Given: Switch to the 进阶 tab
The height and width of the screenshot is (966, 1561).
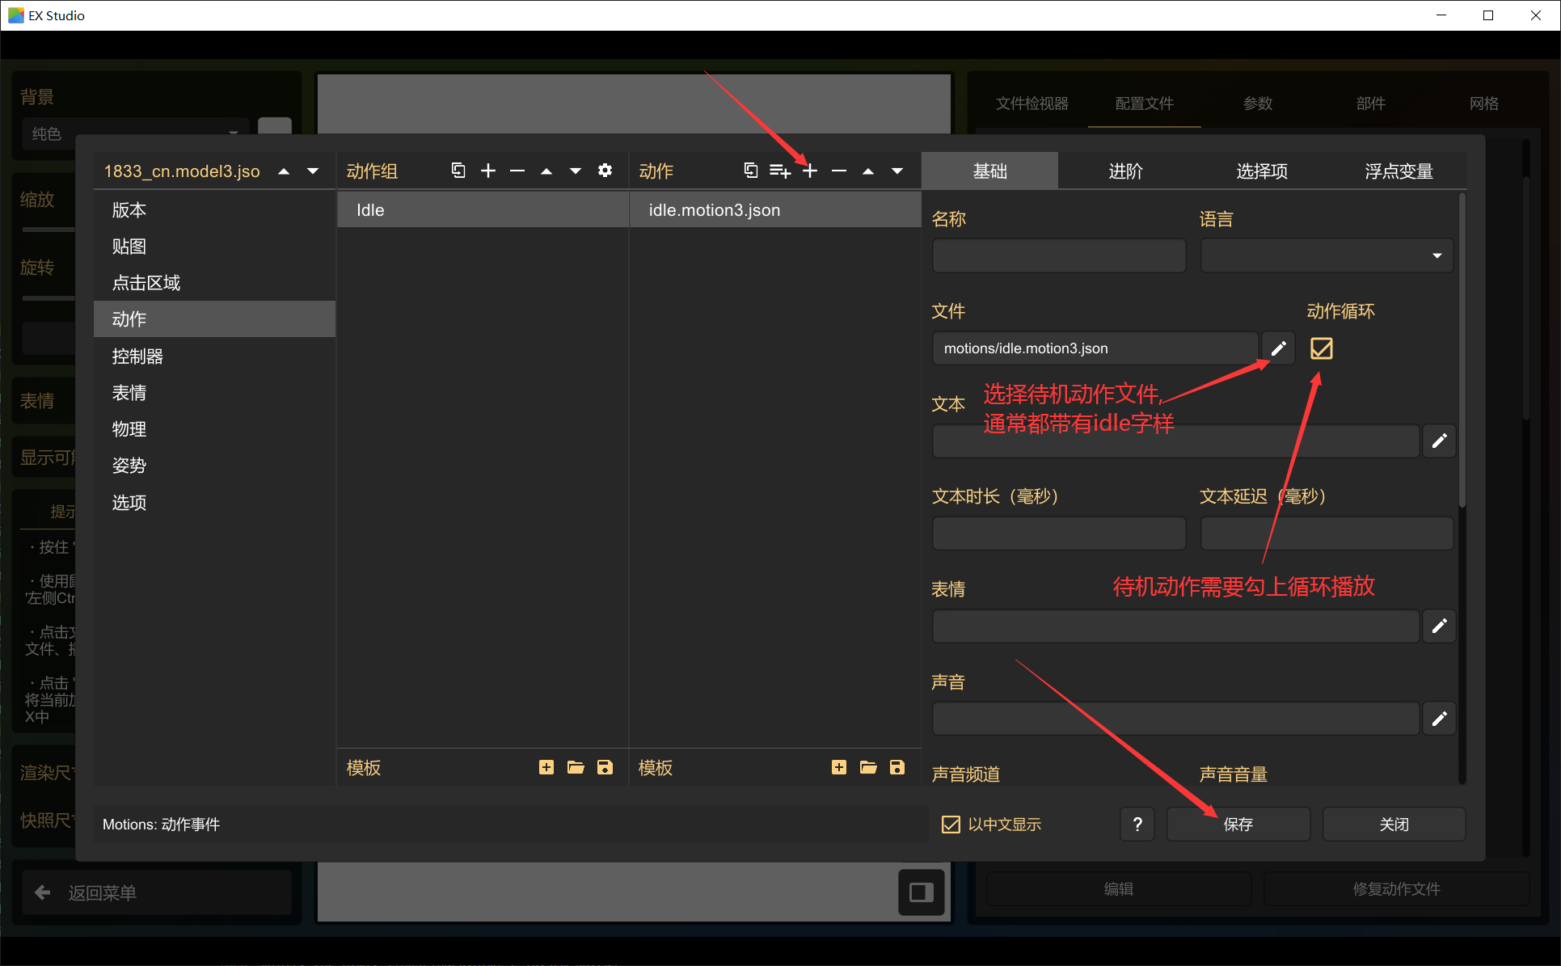Looking at the screenshot, I should pyautogui.click(x=1126, y=171).
